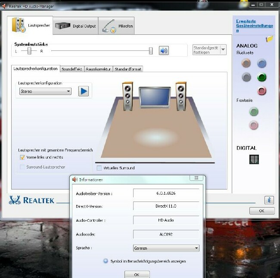The height and width of the screenshot is (278, 280).
Task: Click the DirectX 11.0 version field
Action: [166, 206]
